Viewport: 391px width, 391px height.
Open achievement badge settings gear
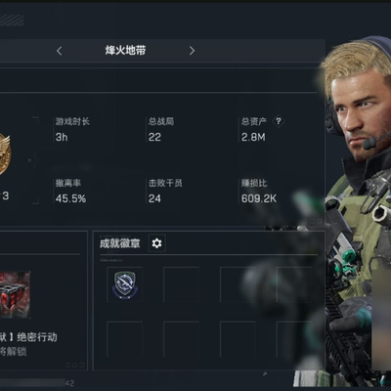156,243
